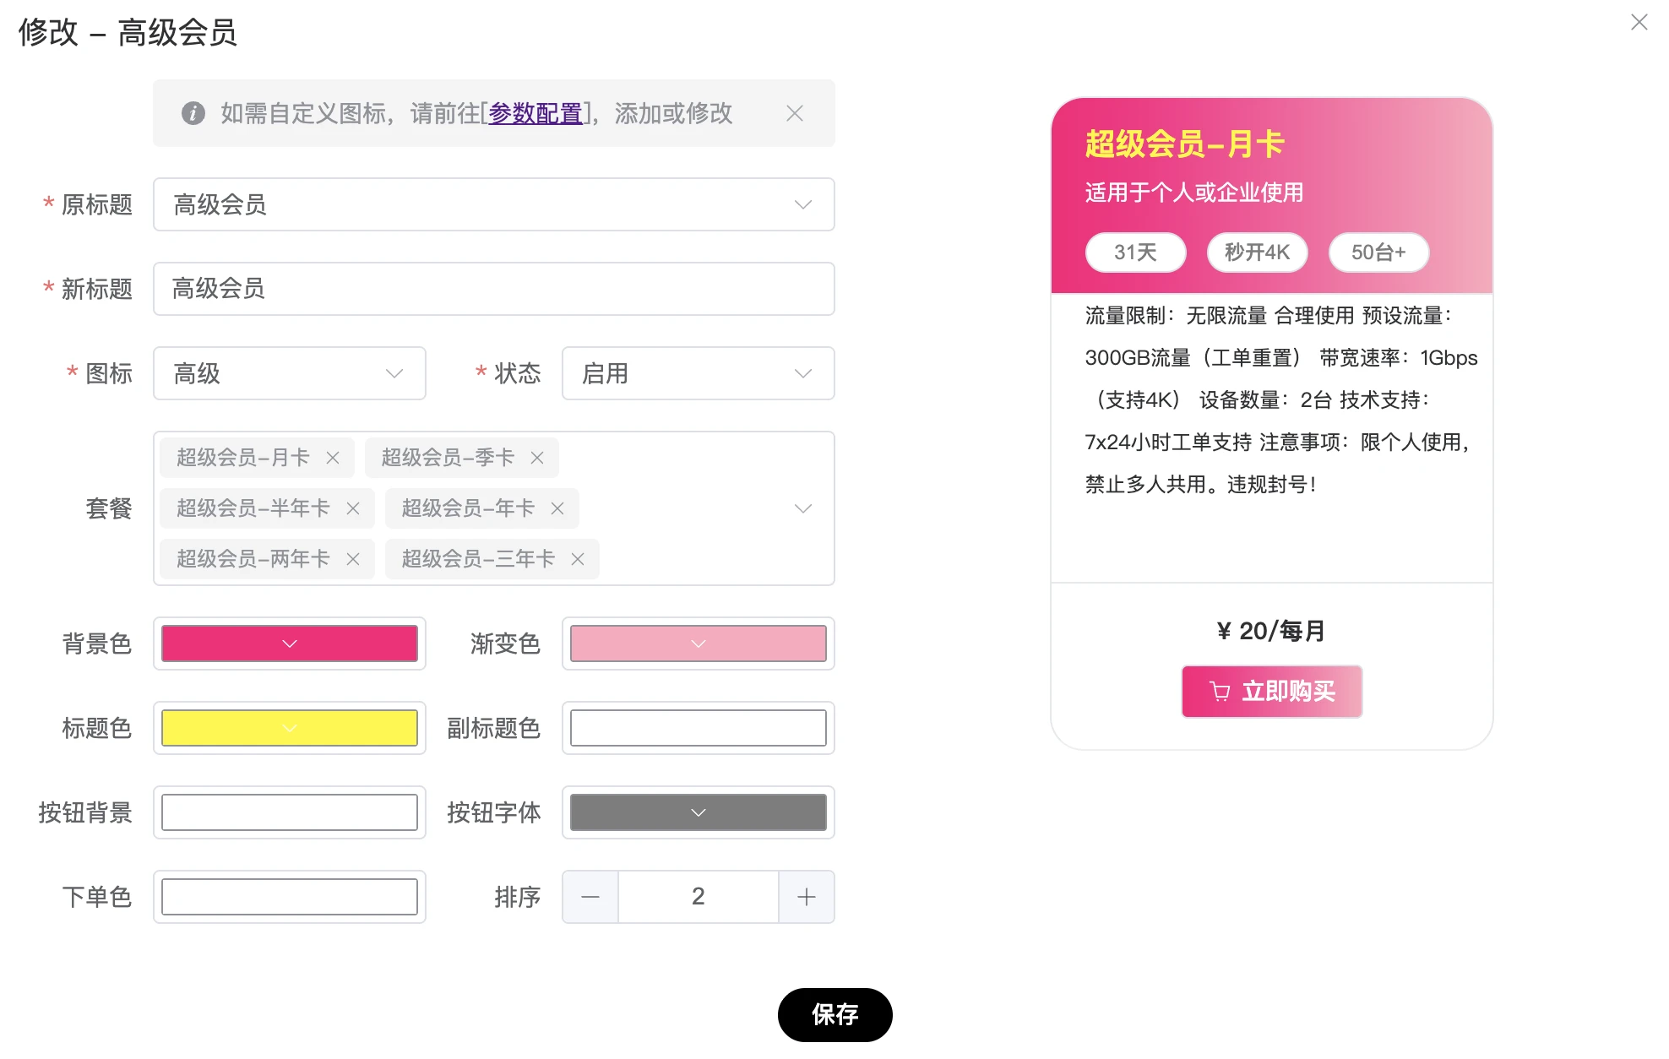Open the 原标题 dropdown
This screenshot has height=1059, width=1669.
tap(802, 204)
